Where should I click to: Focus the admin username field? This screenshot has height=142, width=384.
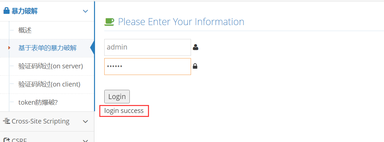click(x=147, y=47)
